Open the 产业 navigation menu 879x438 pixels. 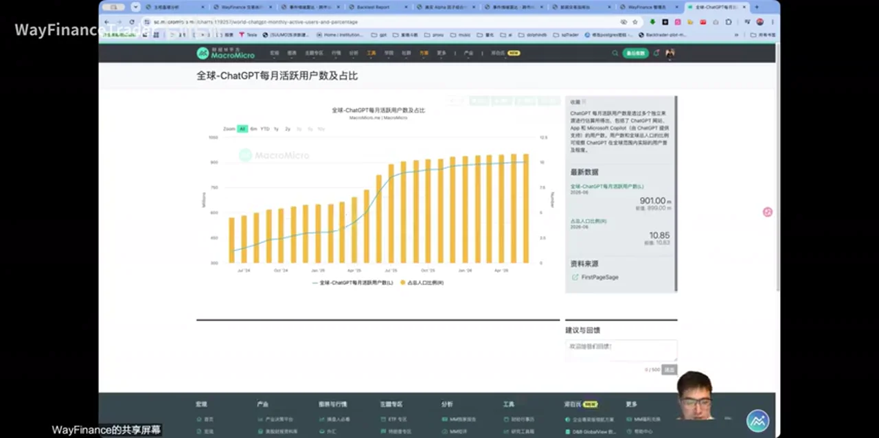468,53
